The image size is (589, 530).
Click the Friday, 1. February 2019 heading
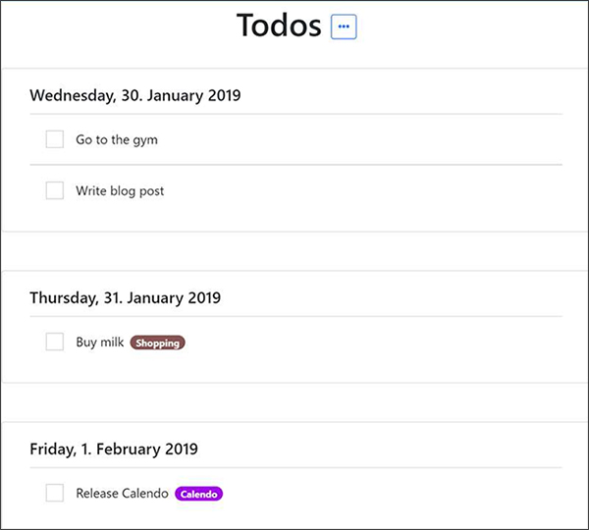114,449
